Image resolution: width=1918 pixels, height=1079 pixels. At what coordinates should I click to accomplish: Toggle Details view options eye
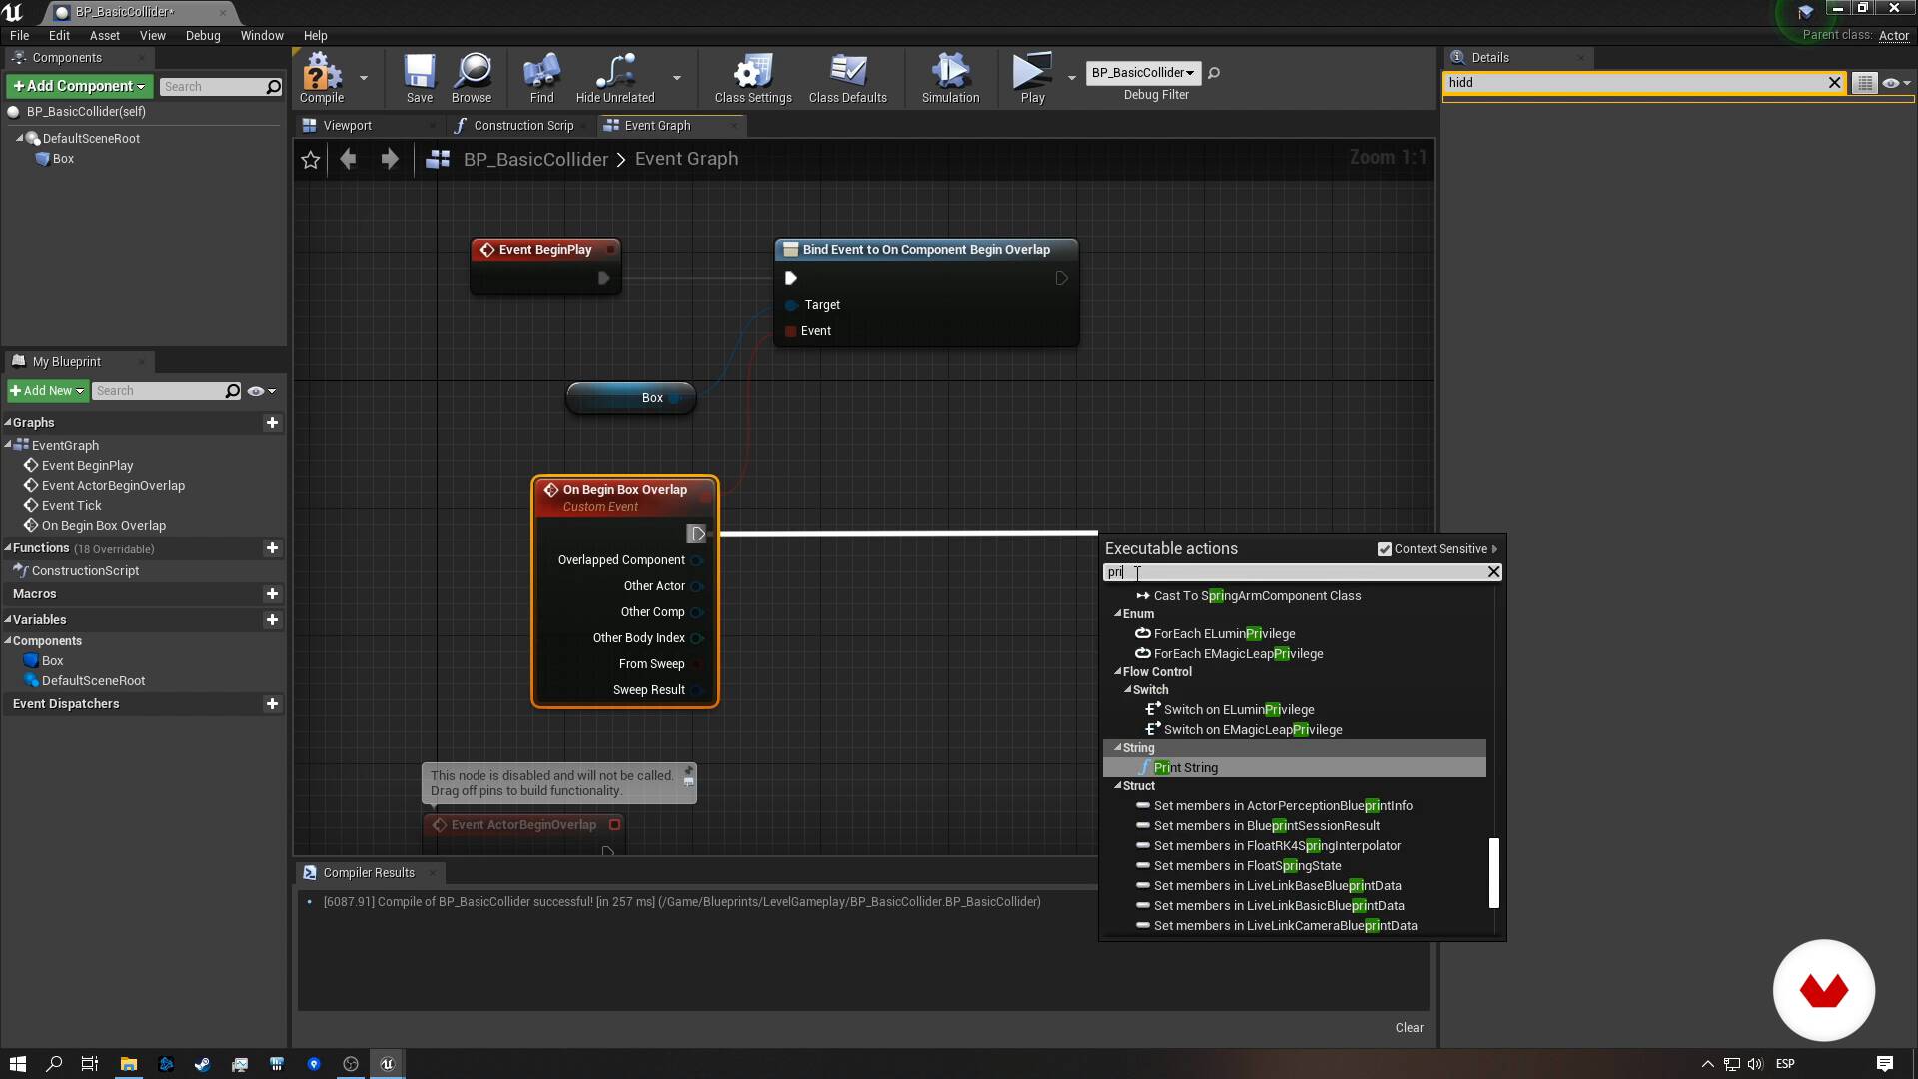[x=1895, y=83]
